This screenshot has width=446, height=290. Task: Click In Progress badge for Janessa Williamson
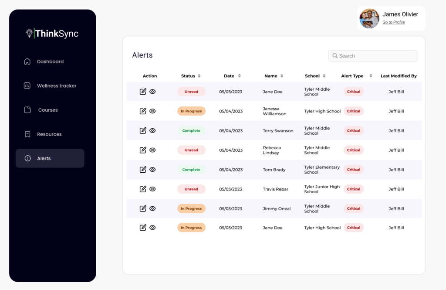coord(191,111)
